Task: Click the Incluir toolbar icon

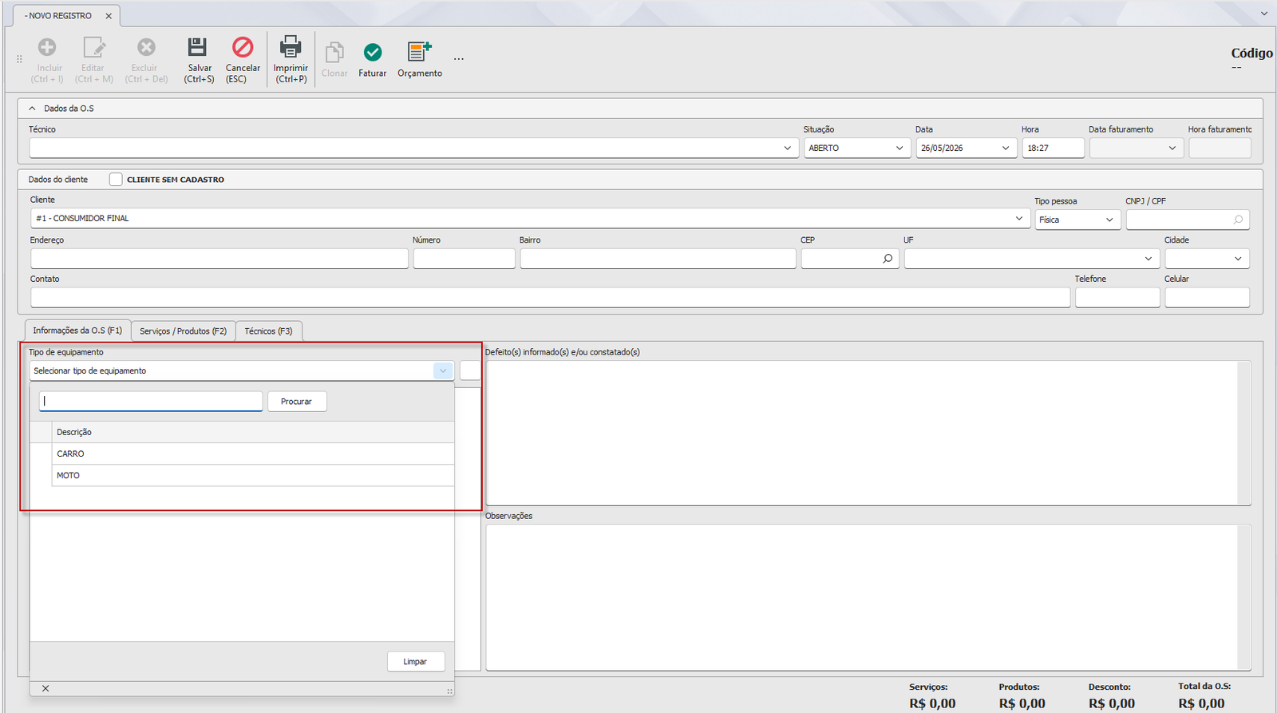Action: click(x=48, y=48)
